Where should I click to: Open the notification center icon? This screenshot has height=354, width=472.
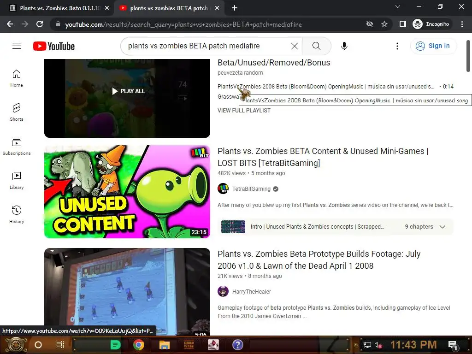pyautogui.click(x=453, y=345)
